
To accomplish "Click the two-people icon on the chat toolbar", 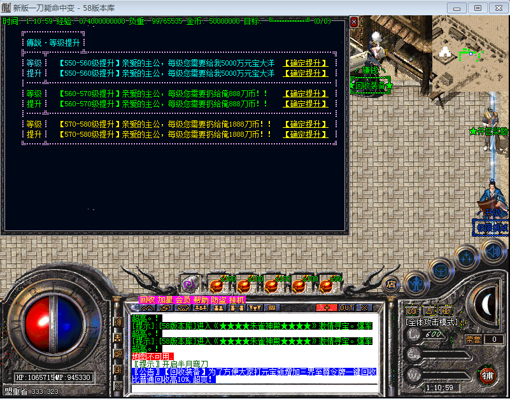I will (218, 307).
